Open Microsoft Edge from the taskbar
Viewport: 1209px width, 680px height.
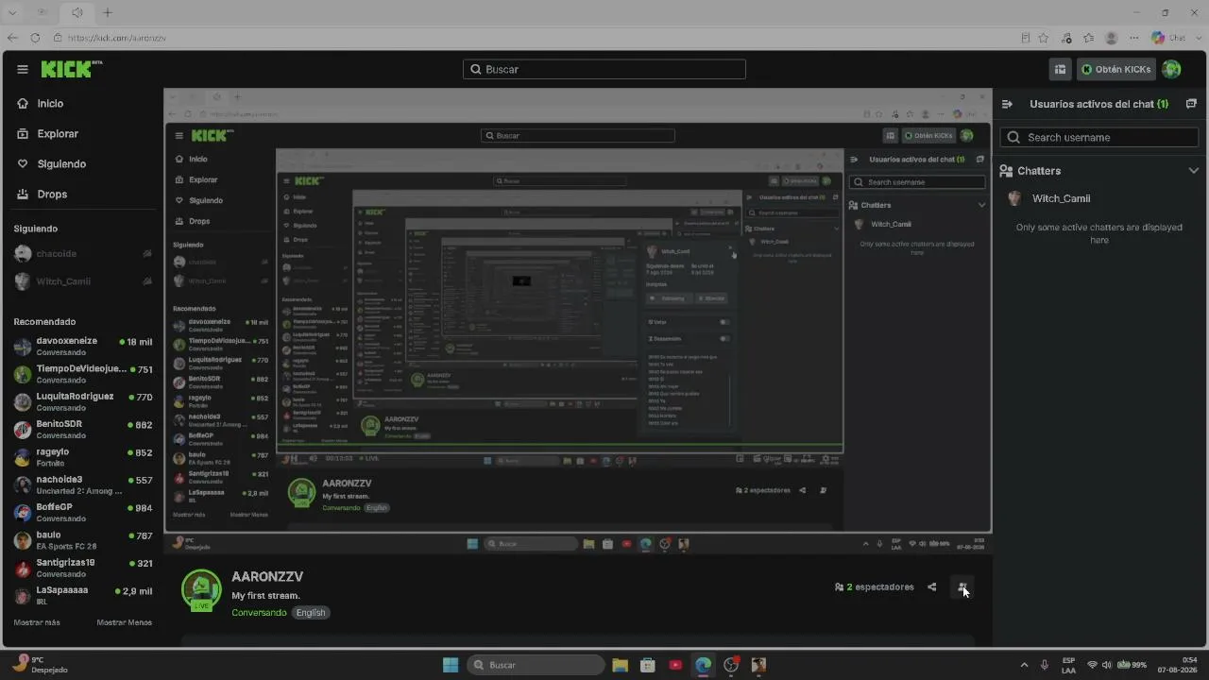(x=703, y=665)
